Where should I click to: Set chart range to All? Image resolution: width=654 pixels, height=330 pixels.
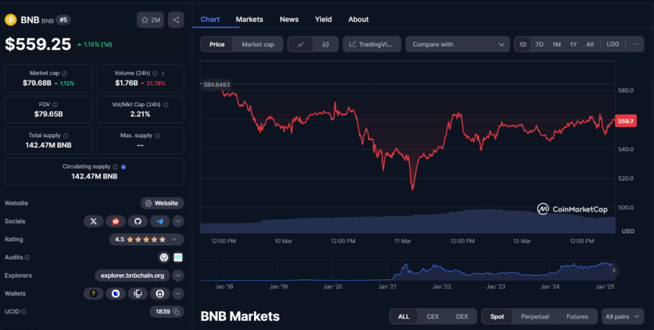coord(590,45)
